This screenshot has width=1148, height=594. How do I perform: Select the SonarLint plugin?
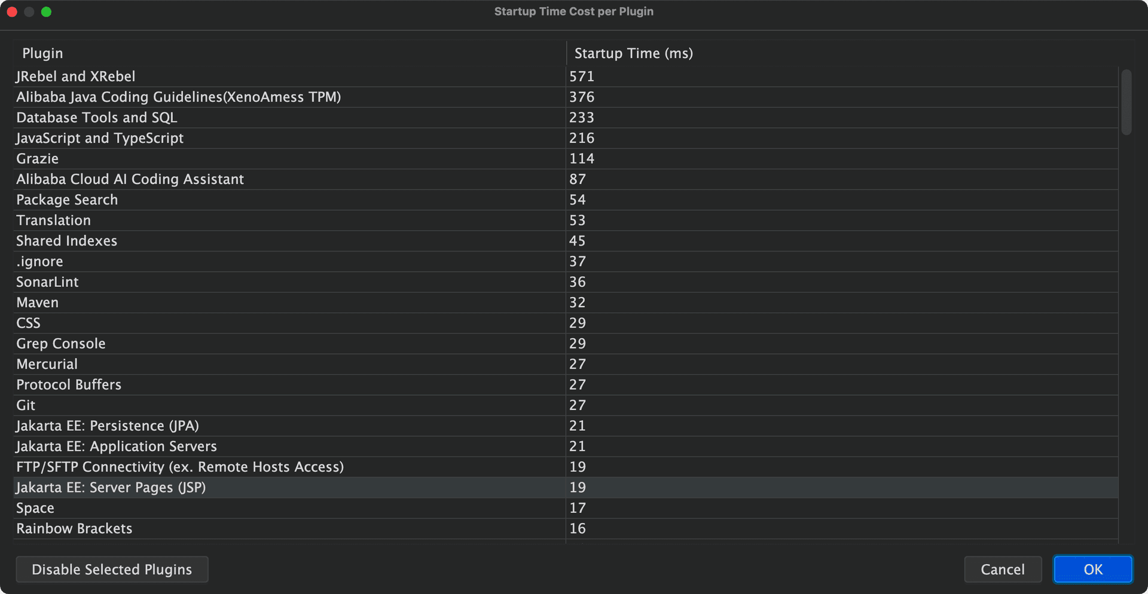tap(566, 282)
